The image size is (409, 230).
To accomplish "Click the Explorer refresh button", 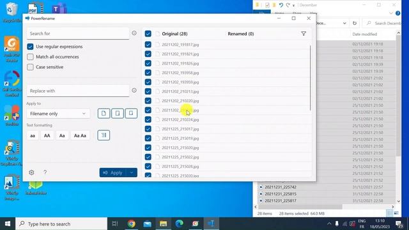I will coord(355,23).
